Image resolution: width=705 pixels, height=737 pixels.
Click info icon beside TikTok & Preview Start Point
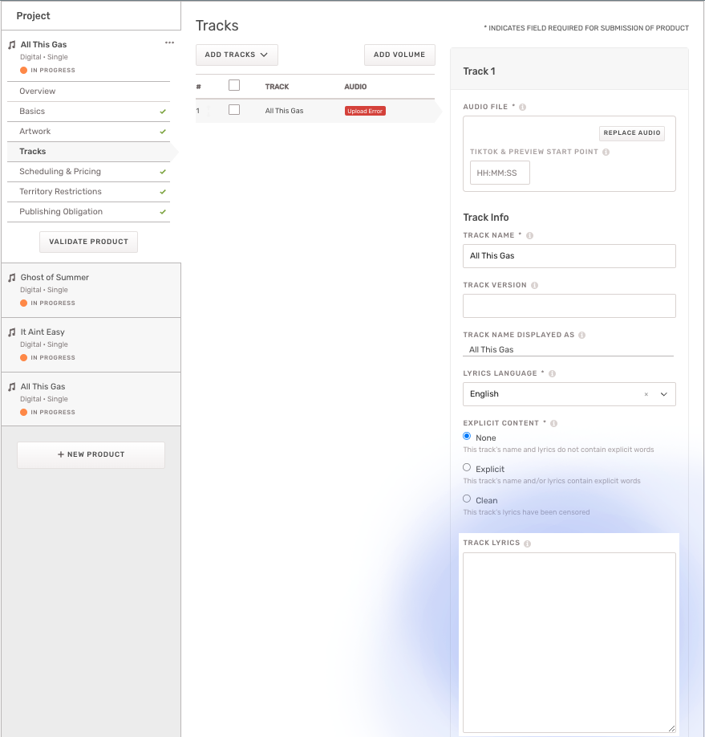[606, 152]
